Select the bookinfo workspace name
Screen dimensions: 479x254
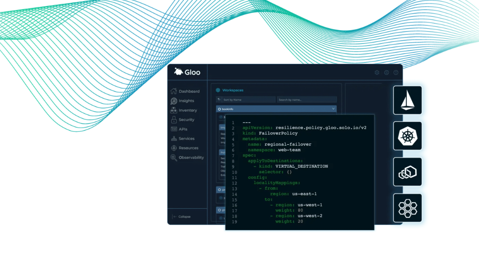pos(227,109)
